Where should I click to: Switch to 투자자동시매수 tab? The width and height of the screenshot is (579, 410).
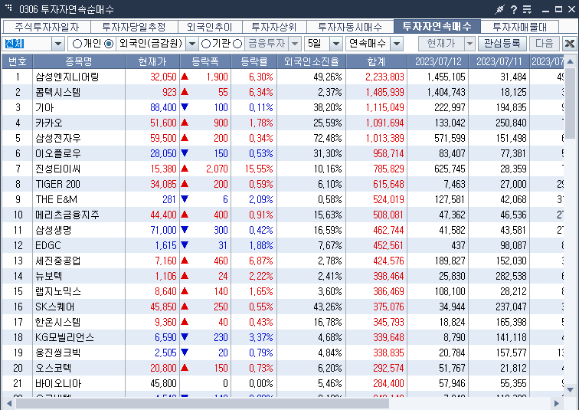[350, 27]
